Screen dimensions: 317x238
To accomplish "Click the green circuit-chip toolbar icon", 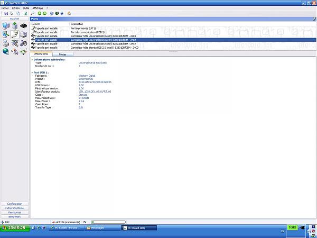I will pyautogui.click(x=57, y=13).
